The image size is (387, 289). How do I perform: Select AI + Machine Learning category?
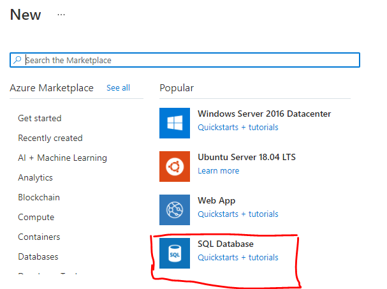(x=62, y=158)
